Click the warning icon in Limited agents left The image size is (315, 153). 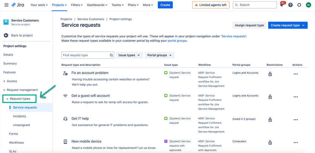click(196, 5)
